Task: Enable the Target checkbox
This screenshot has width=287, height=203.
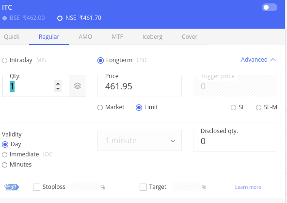Action: [143, 187]
